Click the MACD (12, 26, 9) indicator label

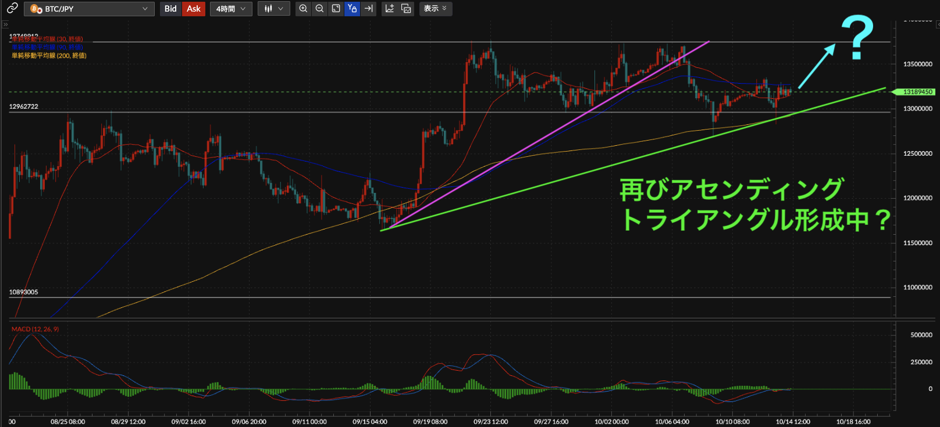35,329
